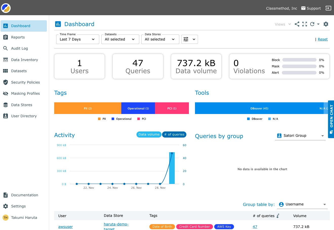Image resolution: width=334 pixels, height=230 pixels.
Task: Switch Activity chart to Data volume
Action: point(149,135)
